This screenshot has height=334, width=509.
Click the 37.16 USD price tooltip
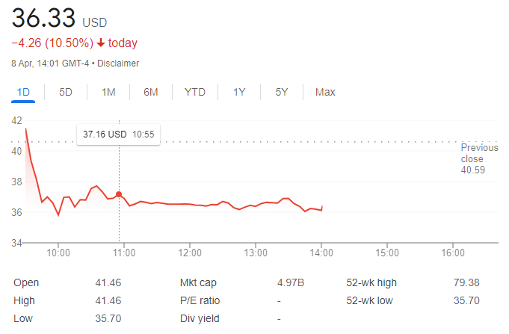(x=119, y=134)
